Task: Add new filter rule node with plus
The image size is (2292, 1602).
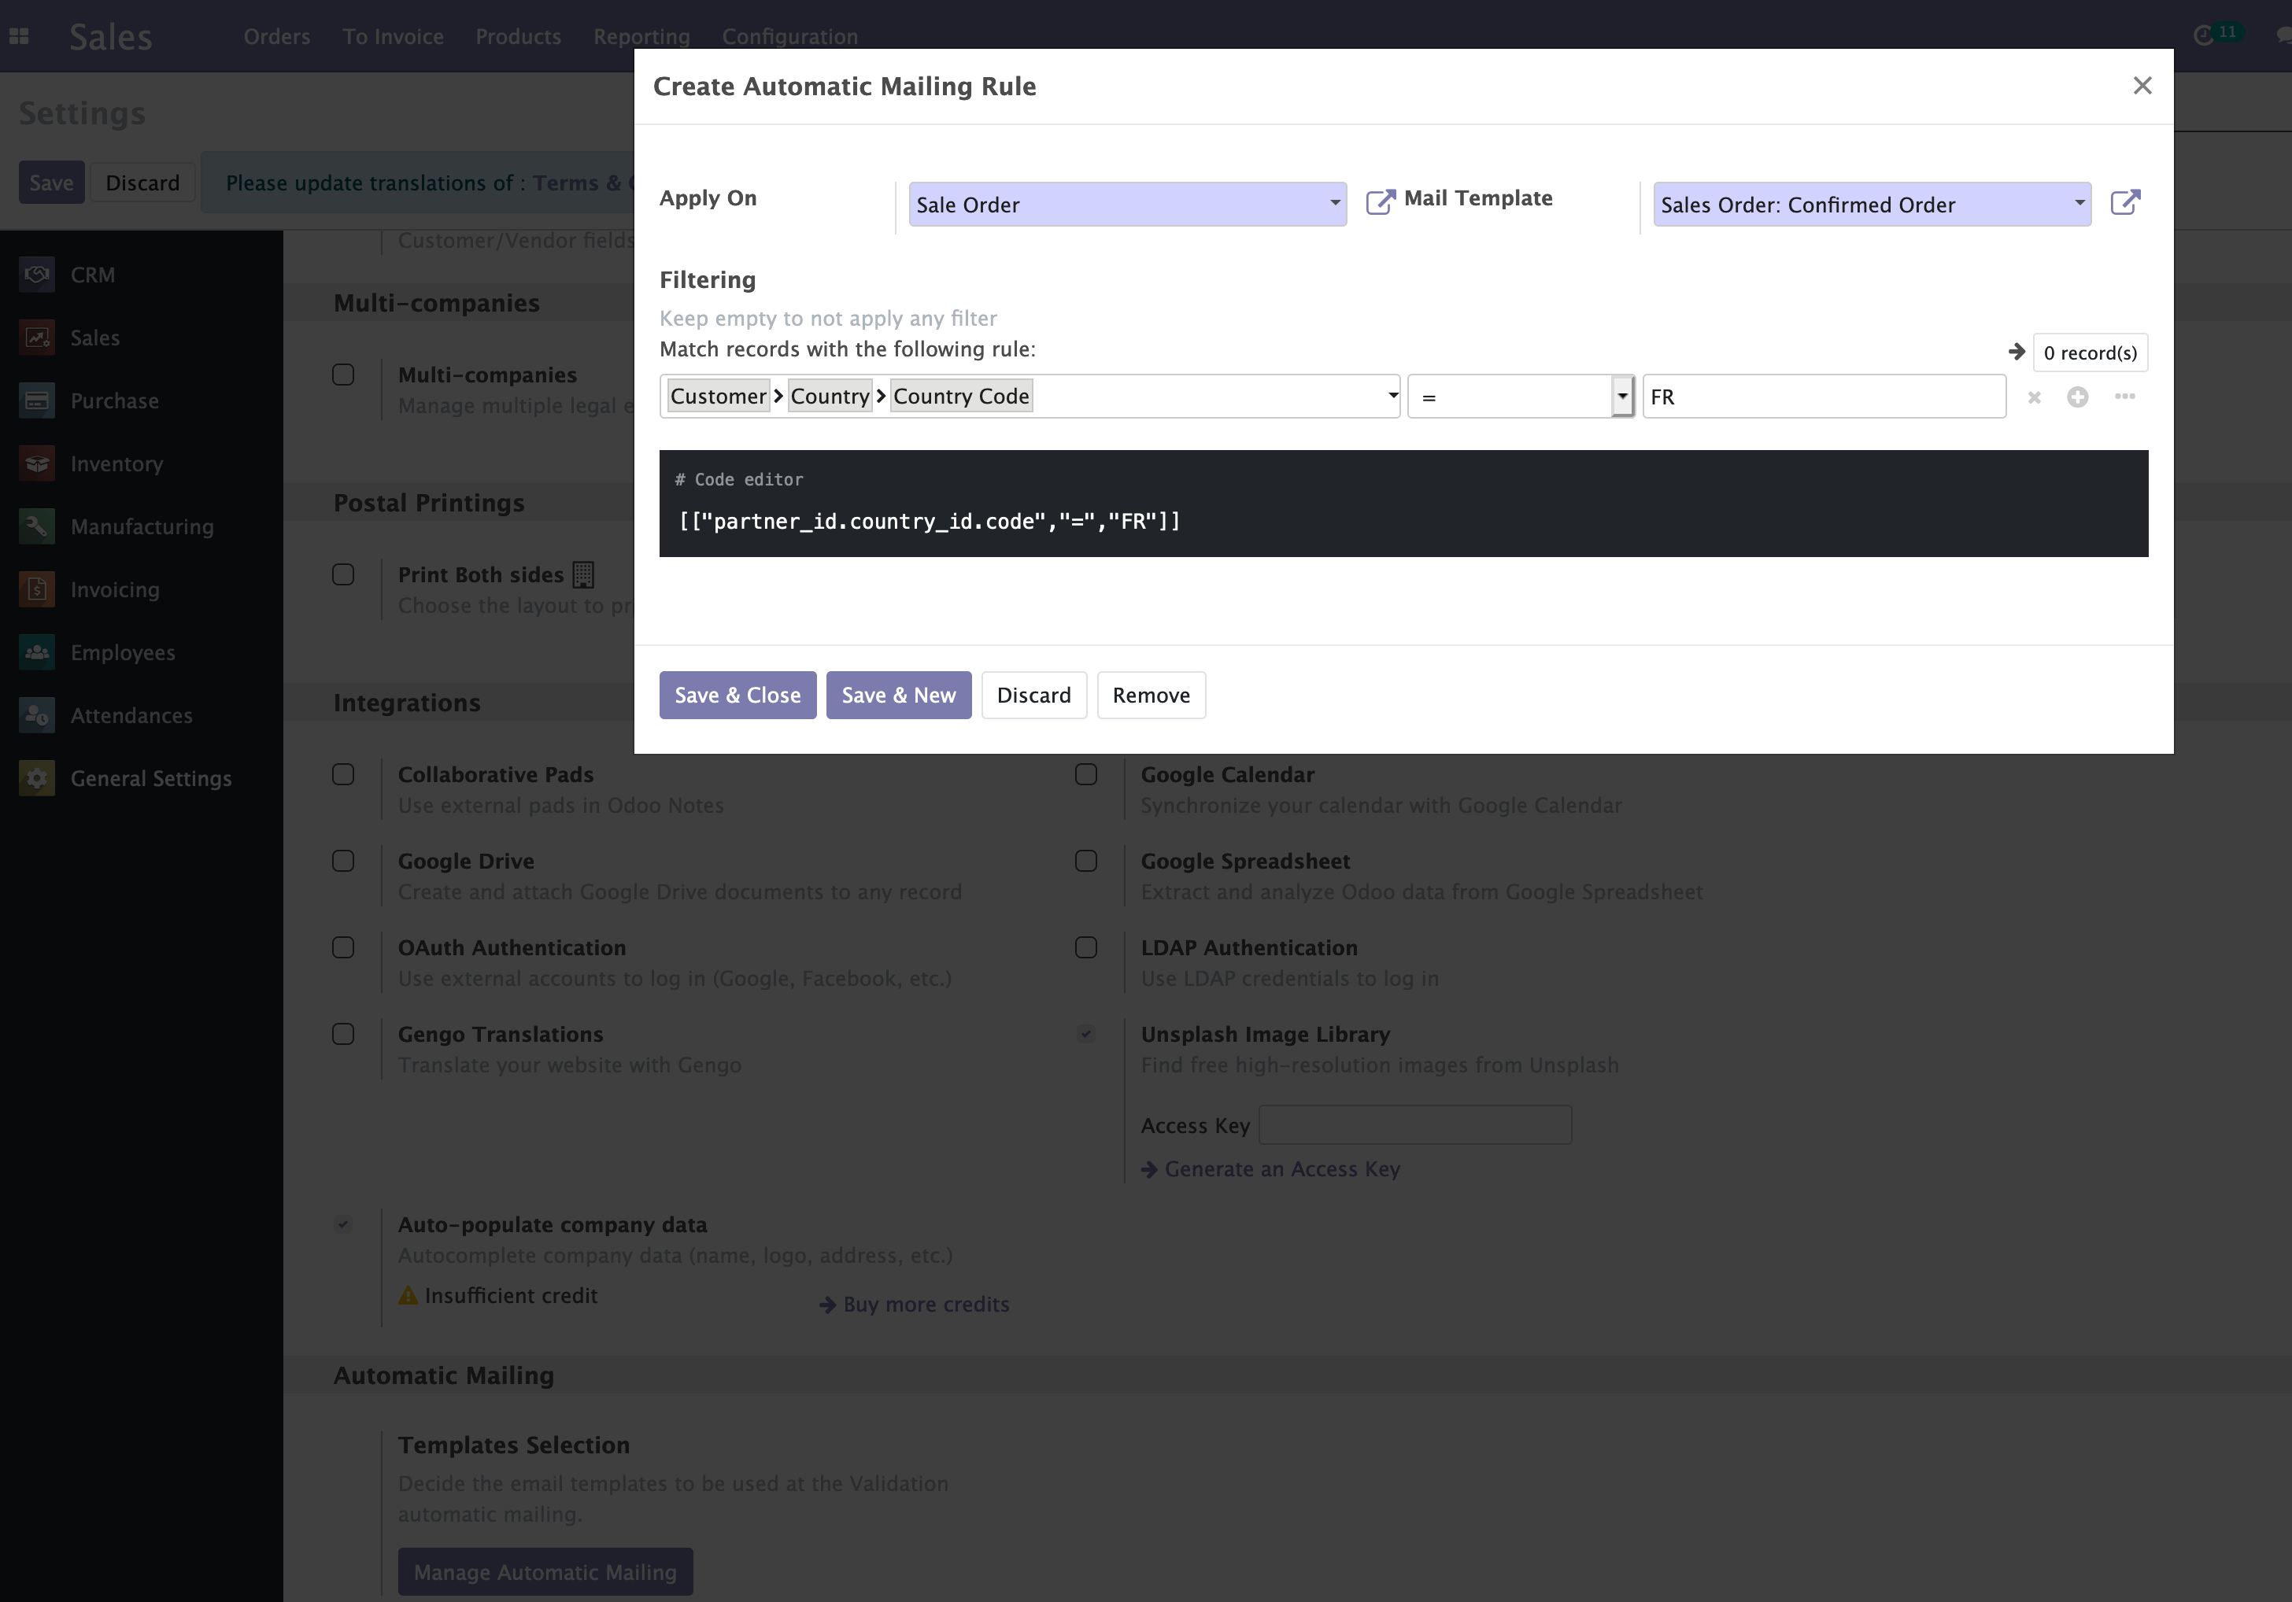Action: (2077, 397)
